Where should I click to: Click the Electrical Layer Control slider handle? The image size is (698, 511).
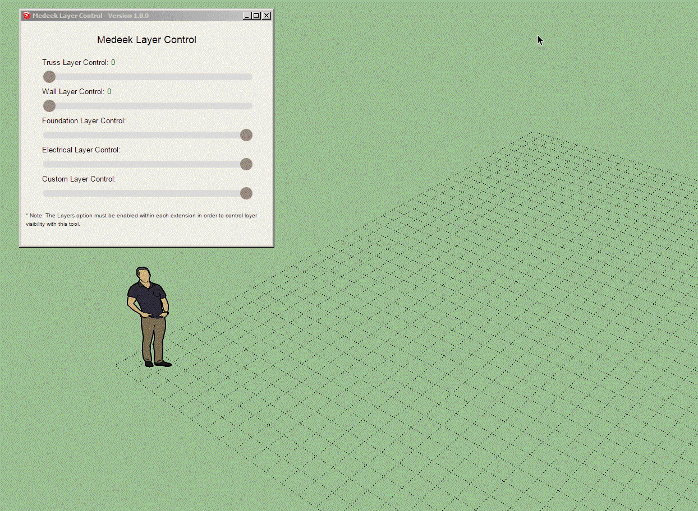pos(246,164)
